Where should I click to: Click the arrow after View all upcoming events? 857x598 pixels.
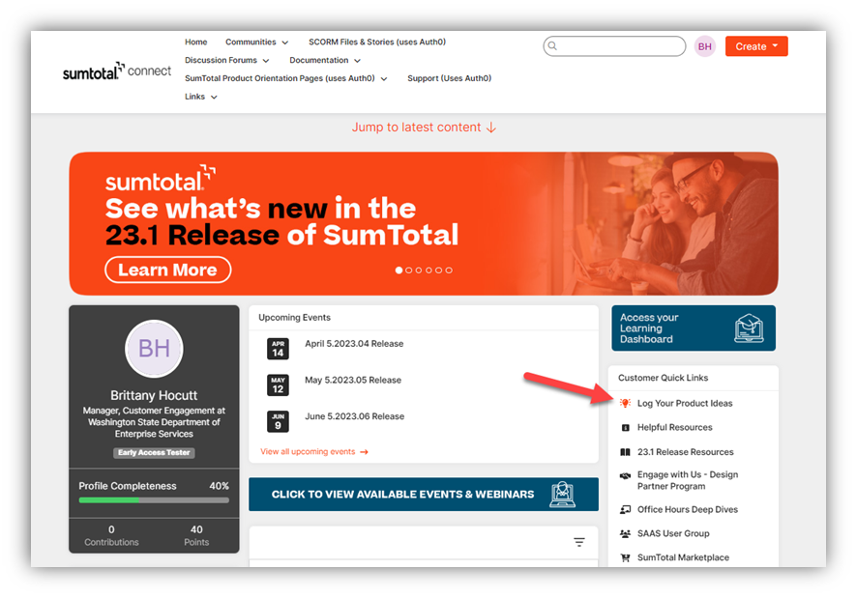pyautogui.click(x=365, y=452)
